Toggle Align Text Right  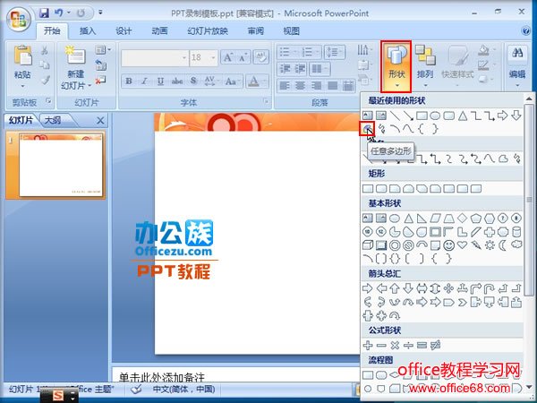(316, 85)
